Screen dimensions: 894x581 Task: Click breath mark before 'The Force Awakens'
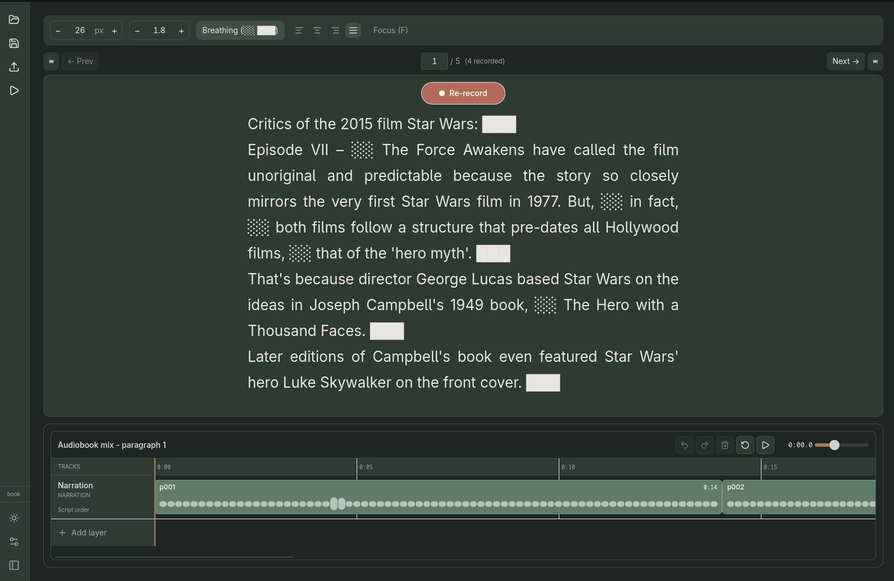click(x=362, y=150)
